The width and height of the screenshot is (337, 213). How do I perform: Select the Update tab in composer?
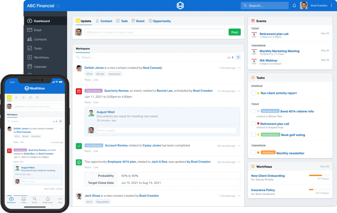[x=83, y=21]
